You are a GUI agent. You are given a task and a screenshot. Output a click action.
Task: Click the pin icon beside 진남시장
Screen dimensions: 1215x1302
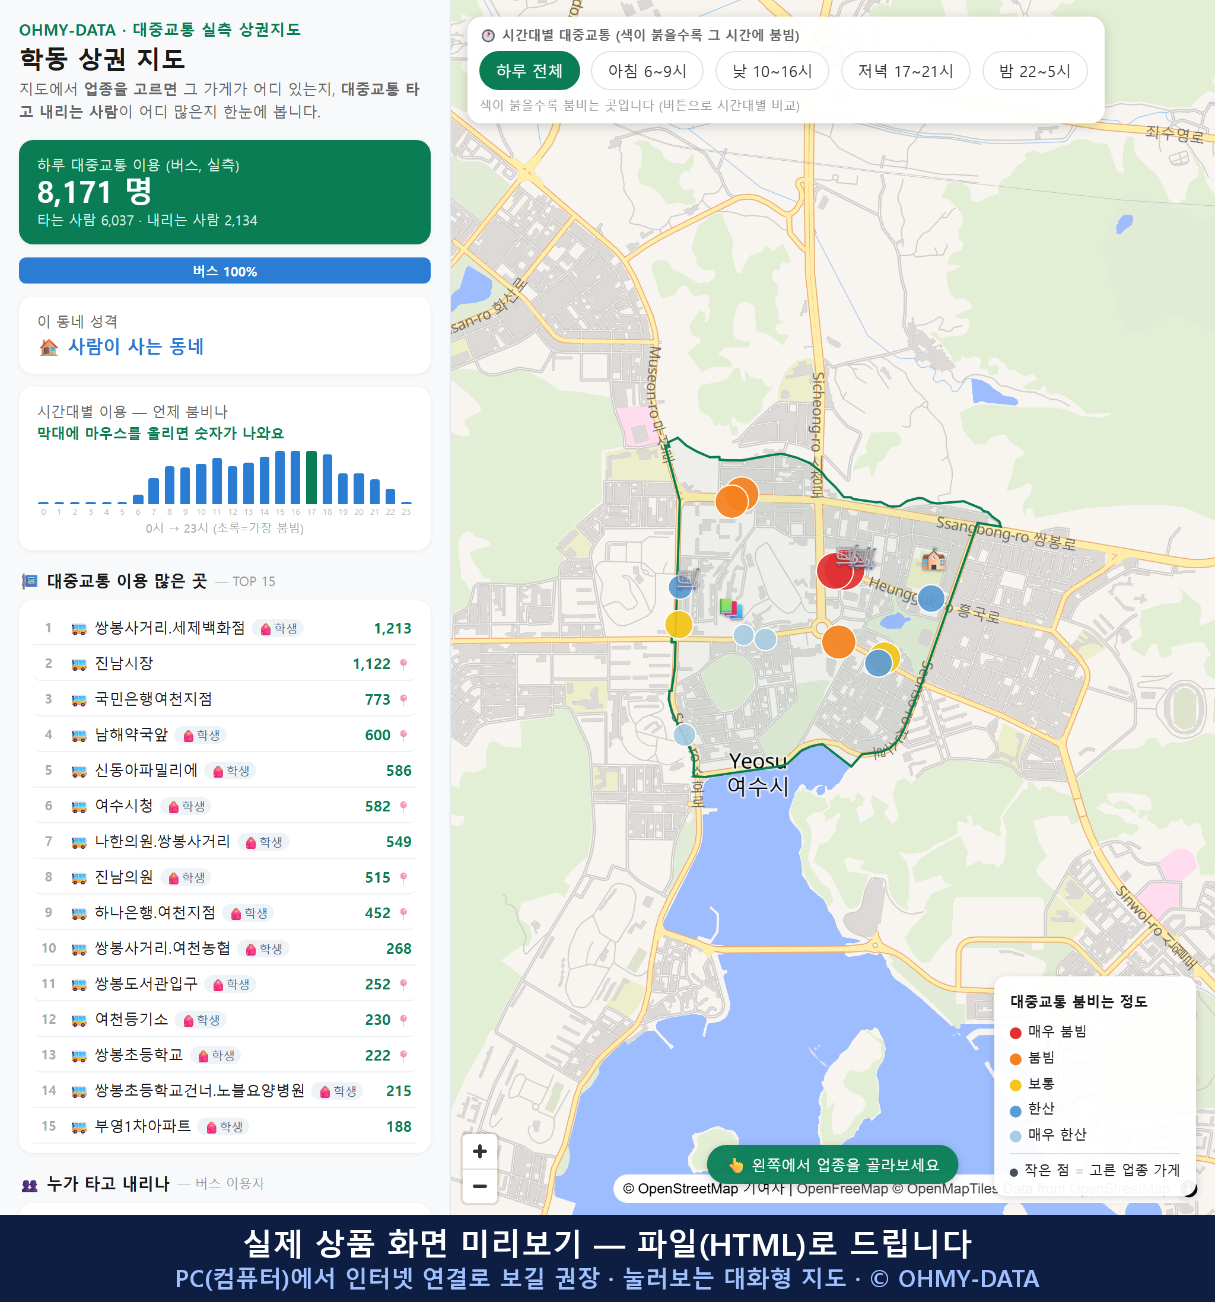pyautogui.click(x=403, y=664)
